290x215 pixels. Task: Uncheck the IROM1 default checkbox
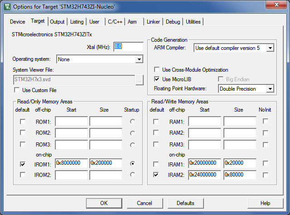pos(23,164)
